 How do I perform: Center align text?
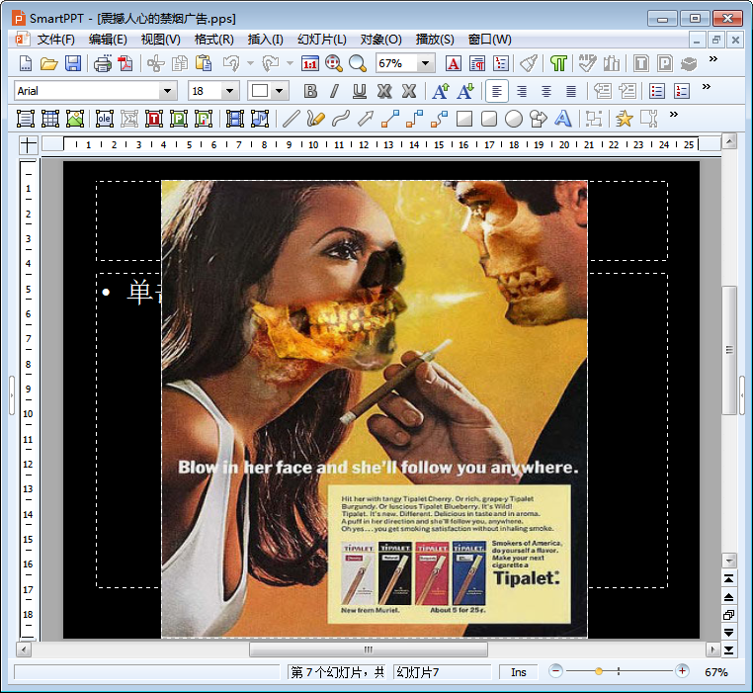pos(546,91)
